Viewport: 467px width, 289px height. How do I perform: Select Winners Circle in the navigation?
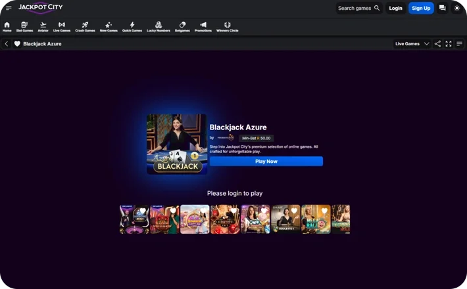227,27
